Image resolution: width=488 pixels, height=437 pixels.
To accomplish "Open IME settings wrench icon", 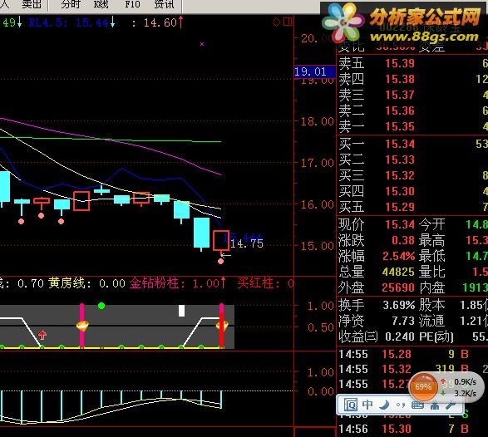I will (x=451, y=405).
